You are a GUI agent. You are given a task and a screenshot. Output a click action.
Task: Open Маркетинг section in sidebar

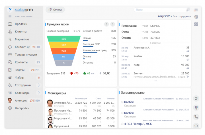coord(22,39)
